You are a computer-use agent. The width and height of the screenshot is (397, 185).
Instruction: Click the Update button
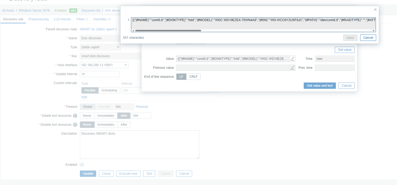88,174
